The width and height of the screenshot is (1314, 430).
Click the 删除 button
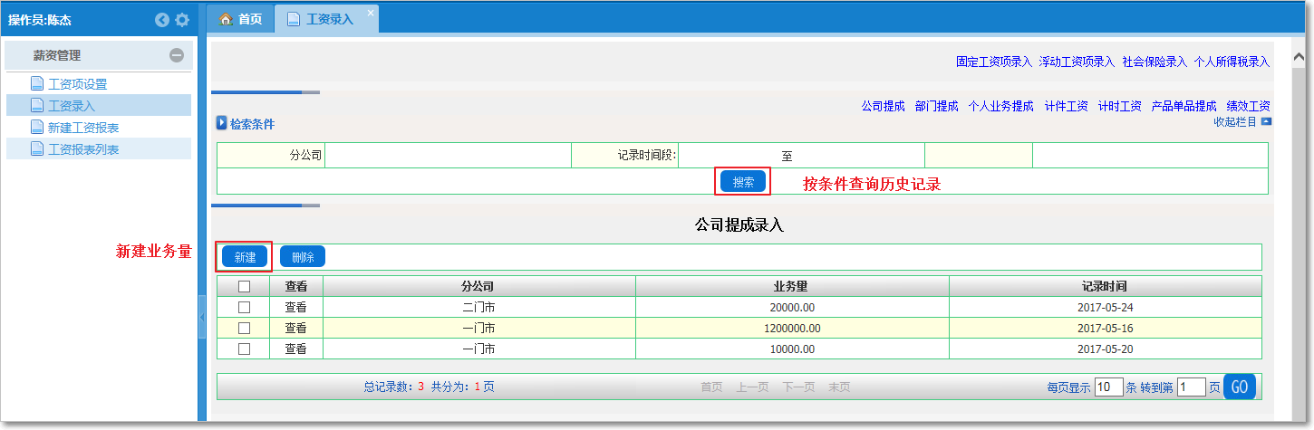click(303, 257)
